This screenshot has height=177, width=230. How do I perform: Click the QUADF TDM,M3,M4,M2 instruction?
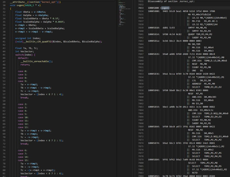coord(200,34)
